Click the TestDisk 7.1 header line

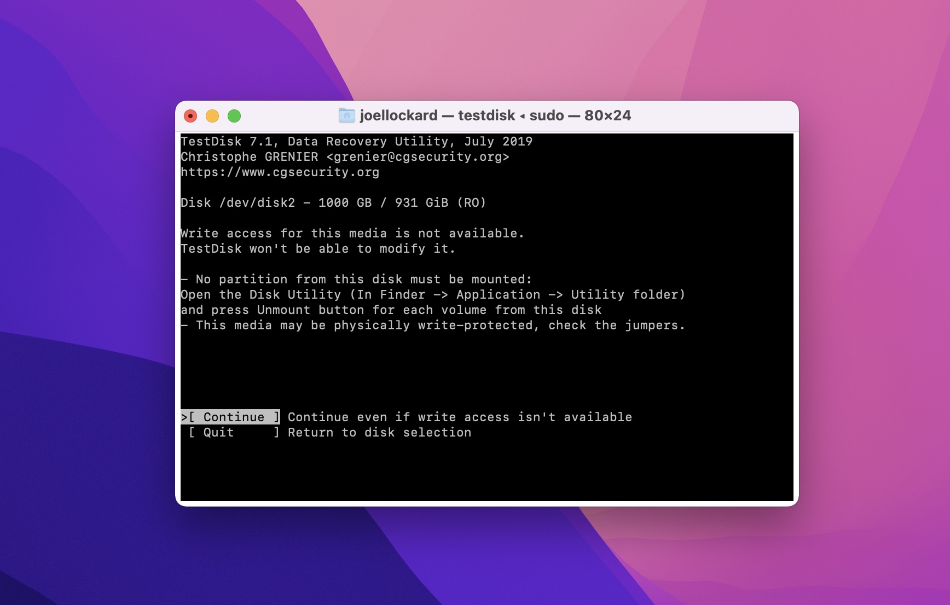(356, 142)
